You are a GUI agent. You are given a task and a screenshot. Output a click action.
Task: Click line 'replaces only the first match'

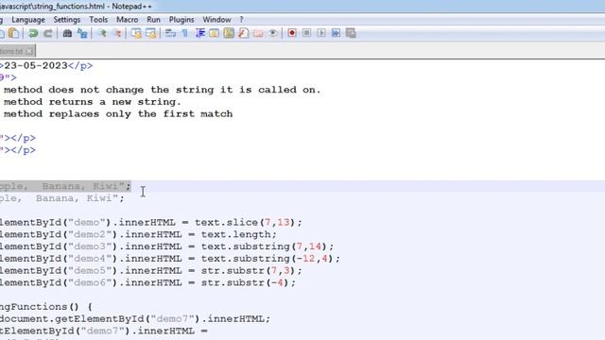118,114
